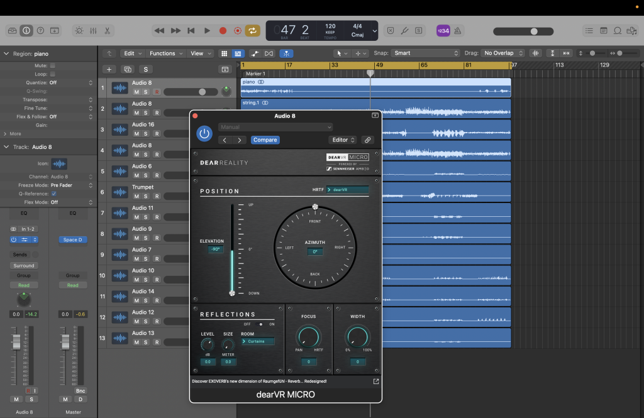
Task: Enable the count-in 1234 button
Action: point(443,31)
